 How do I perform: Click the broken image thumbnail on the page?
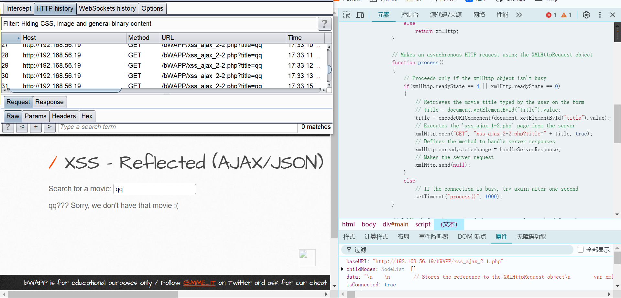tap(307, 257)
